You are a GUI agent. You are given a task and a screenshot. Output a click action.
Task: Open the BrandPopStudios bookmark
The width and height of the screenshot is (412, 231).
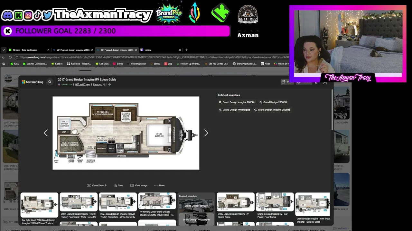245,64
